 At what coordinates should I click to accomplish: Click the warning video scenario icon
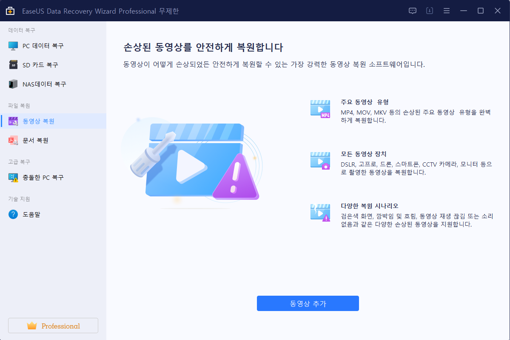320,213
